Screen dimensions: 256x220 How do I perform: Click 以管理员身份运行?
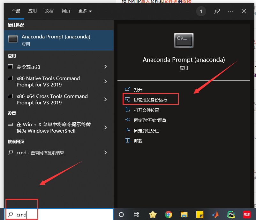151,100
